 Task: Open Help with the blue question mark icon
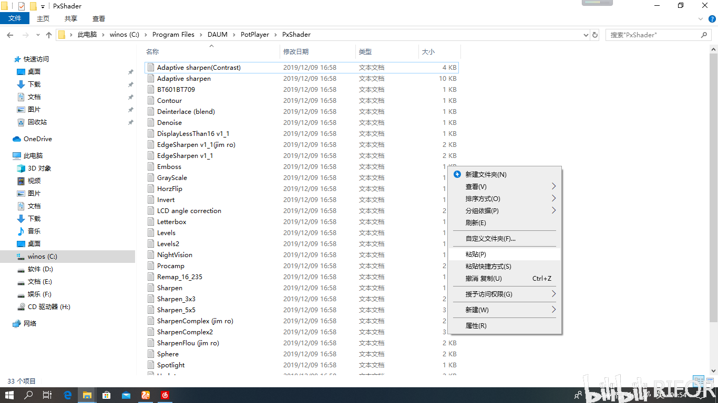(x=712, y=19)
